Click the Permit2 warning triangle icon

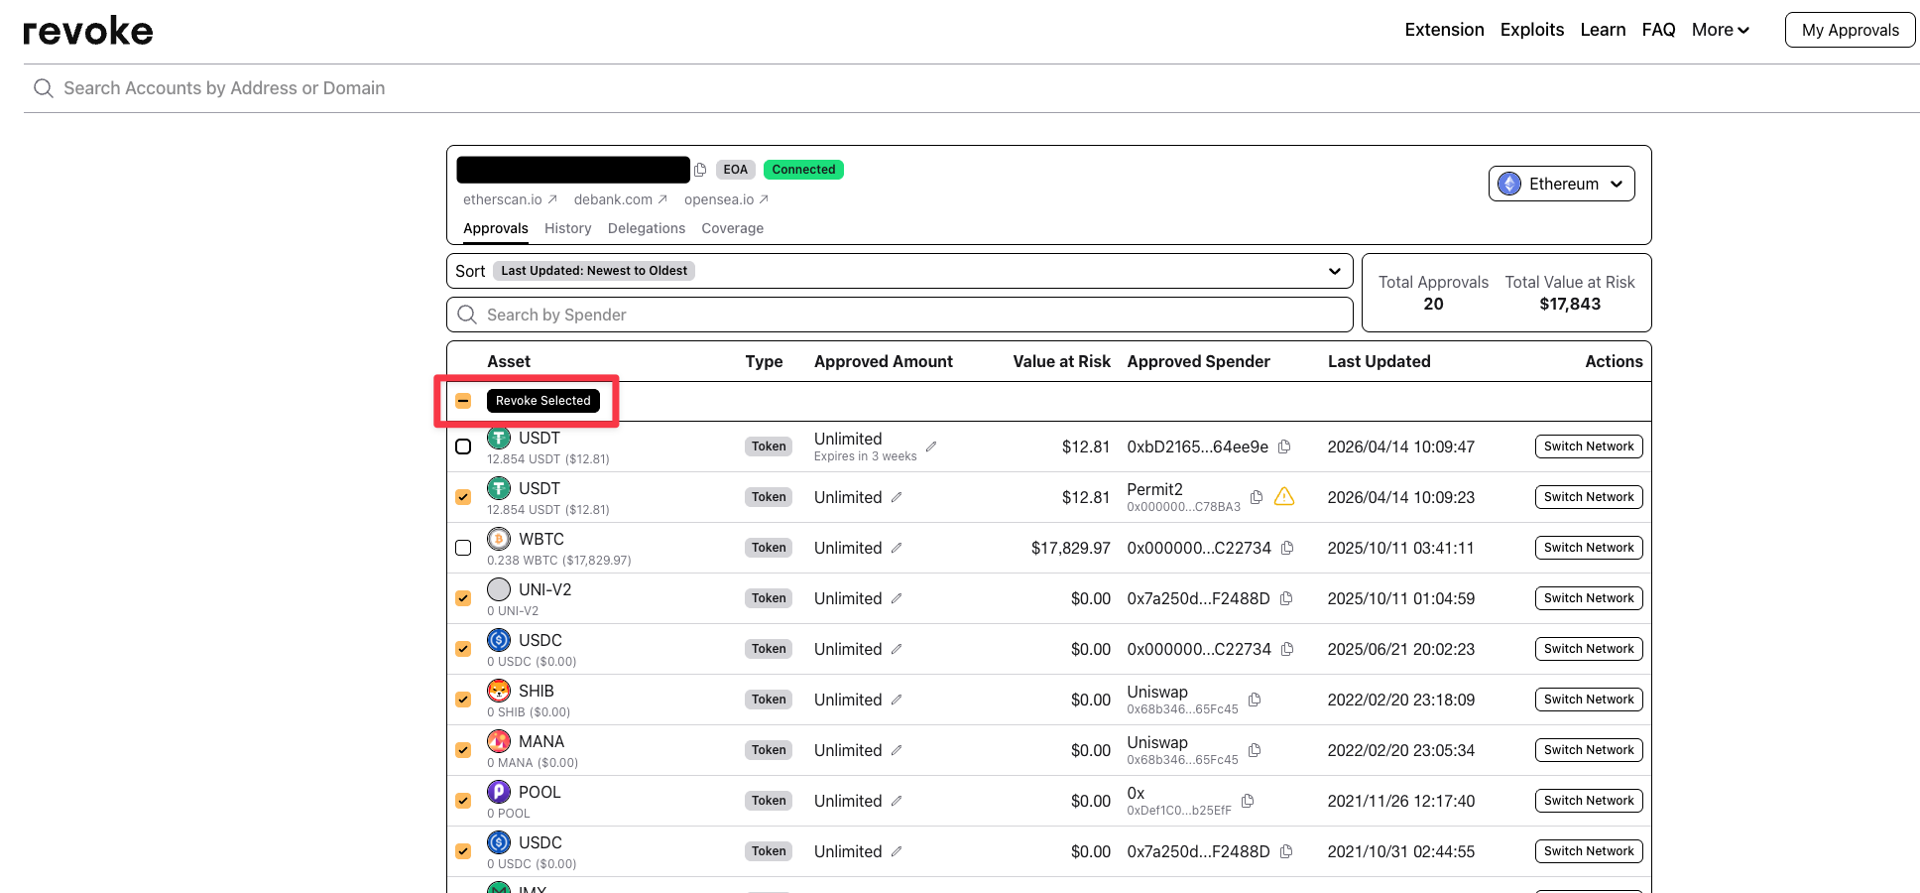point(1283,497)
